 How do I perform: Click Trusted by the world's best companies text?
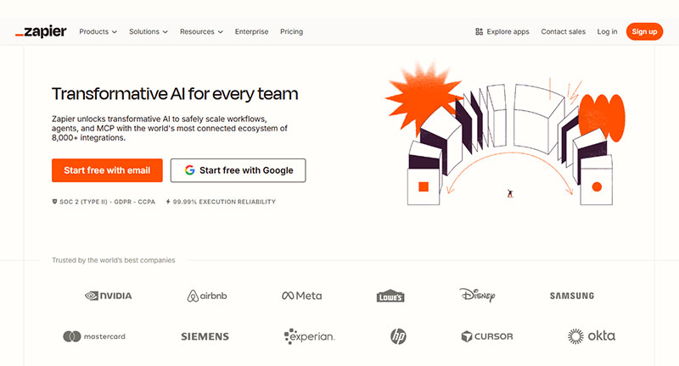[114, 260]
